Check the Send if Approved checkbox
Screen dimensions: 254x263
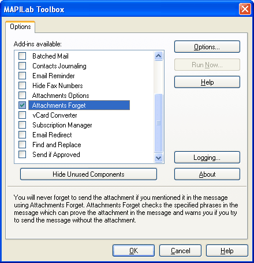22,155
